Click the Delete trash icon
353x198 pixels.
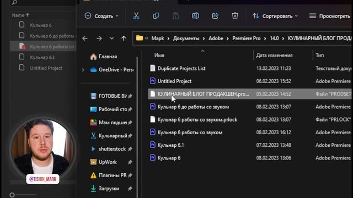coord(235,16)
